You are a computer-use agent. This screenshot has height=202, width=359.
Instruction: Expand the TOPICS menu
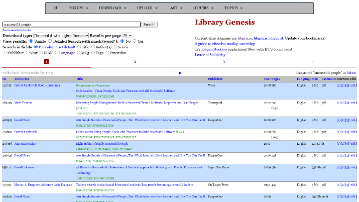[233, 8]
